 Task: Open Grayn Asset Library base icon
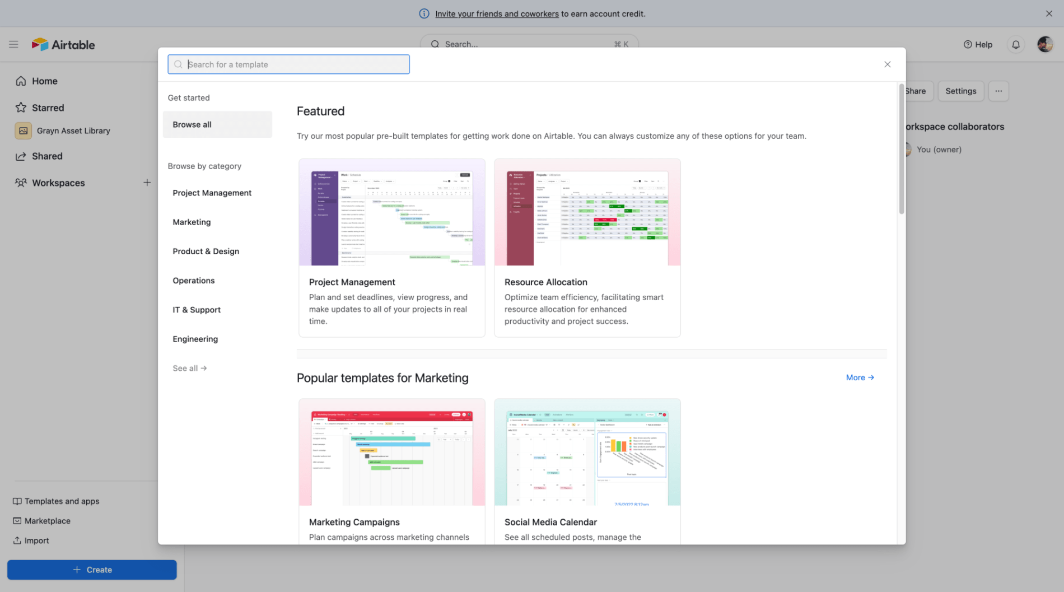click(x=23, y=130)
